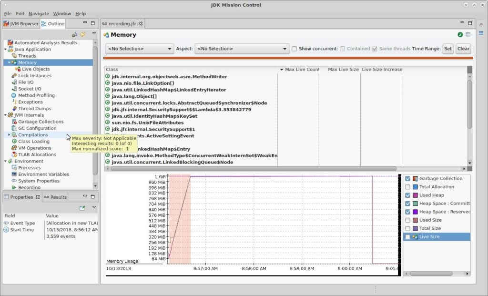The image size is (488, 296).
Task: Open the Properties view menu arrow
Action: 94,207
